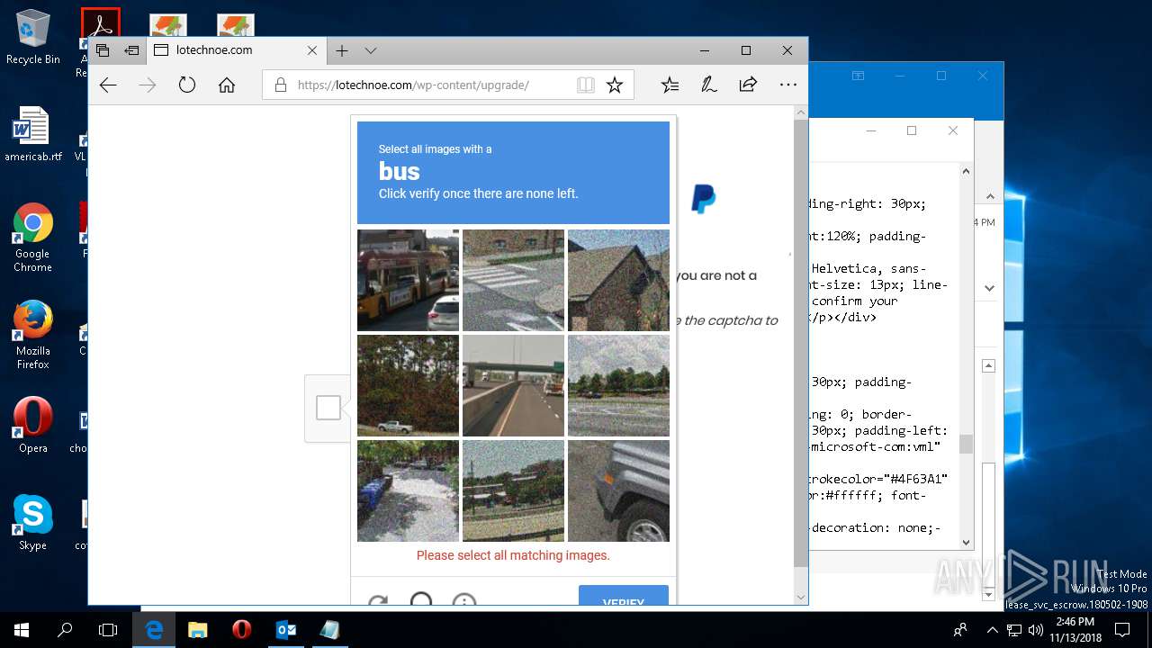Refresh the lotechnoe.com page
Viewport: 1152px width, 648px height.
pos(186,85)
